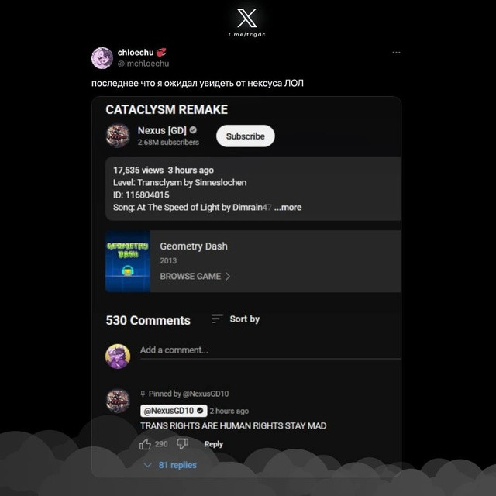Dislike the pinned comment with thumbs down
Viewport: 496px width, 496px height.
click(x=182, y=444)
